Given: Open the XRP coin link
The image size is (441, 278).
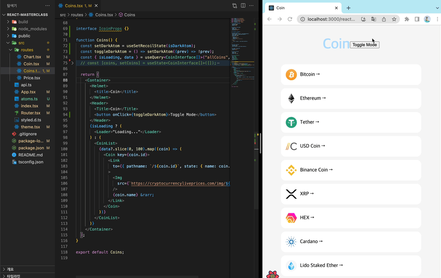Looking at the screenshot, I should tap(306, 194).
